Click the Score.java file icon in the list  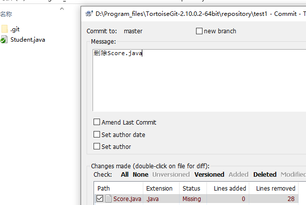pyautogui.click(x=108, y=199)
